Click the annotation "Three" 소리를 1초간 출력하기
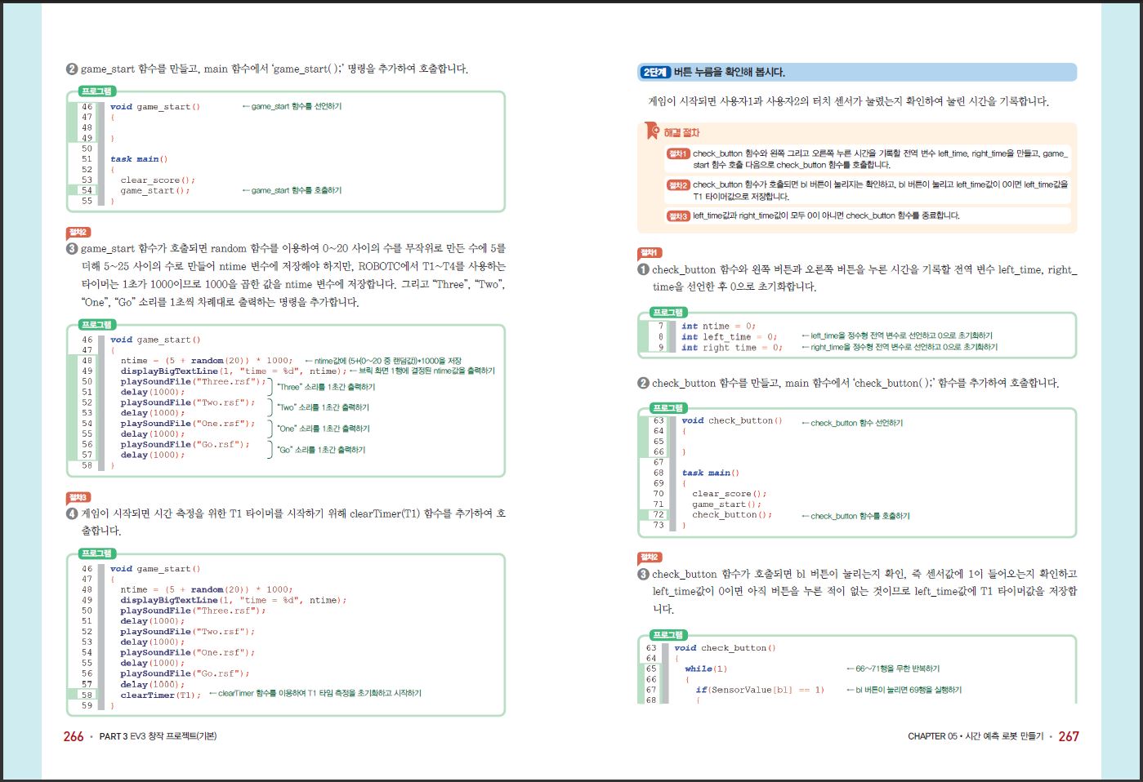1143x782 pixels. tap(326, 387)
